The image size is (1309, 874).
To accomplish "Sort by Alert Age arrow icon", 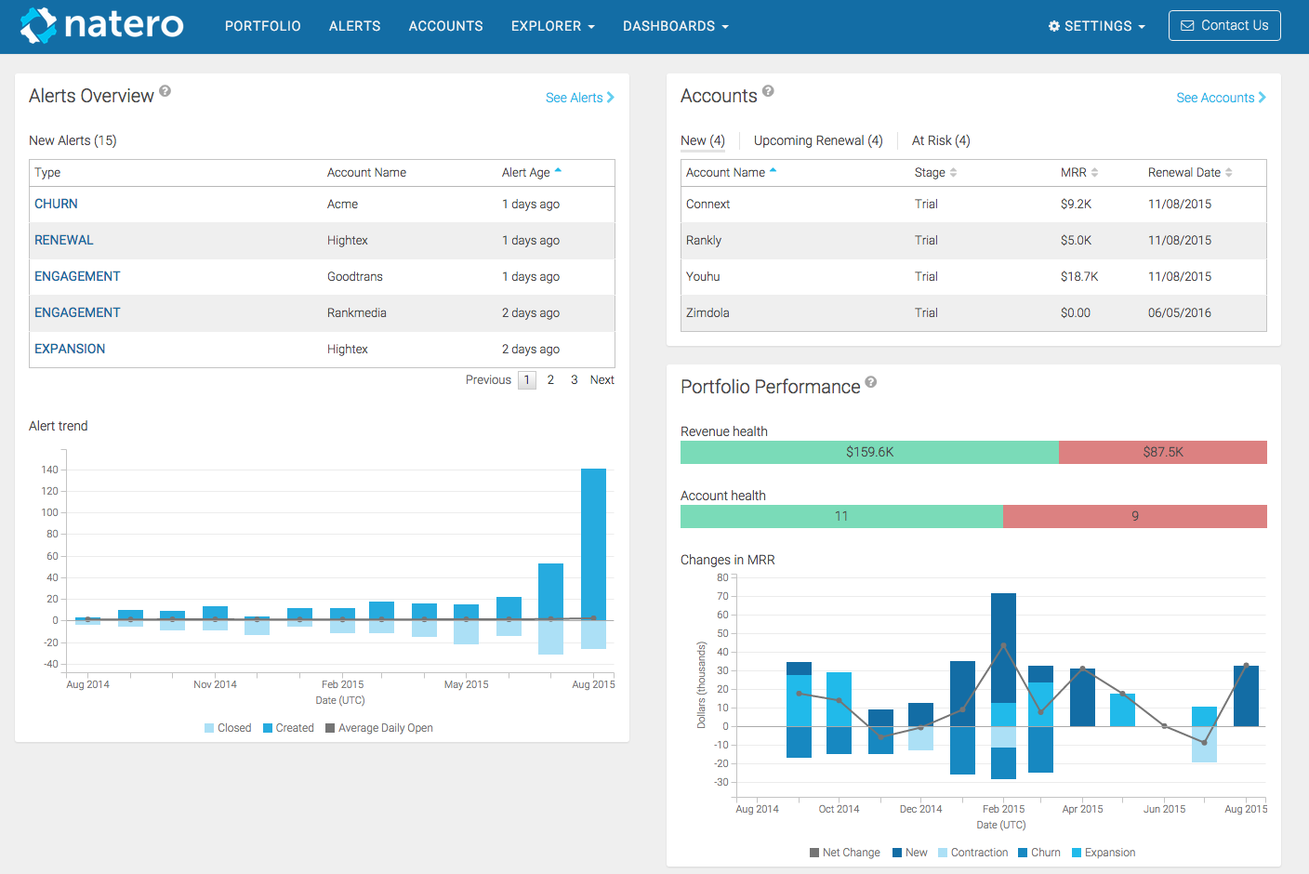I will [558, 171].
